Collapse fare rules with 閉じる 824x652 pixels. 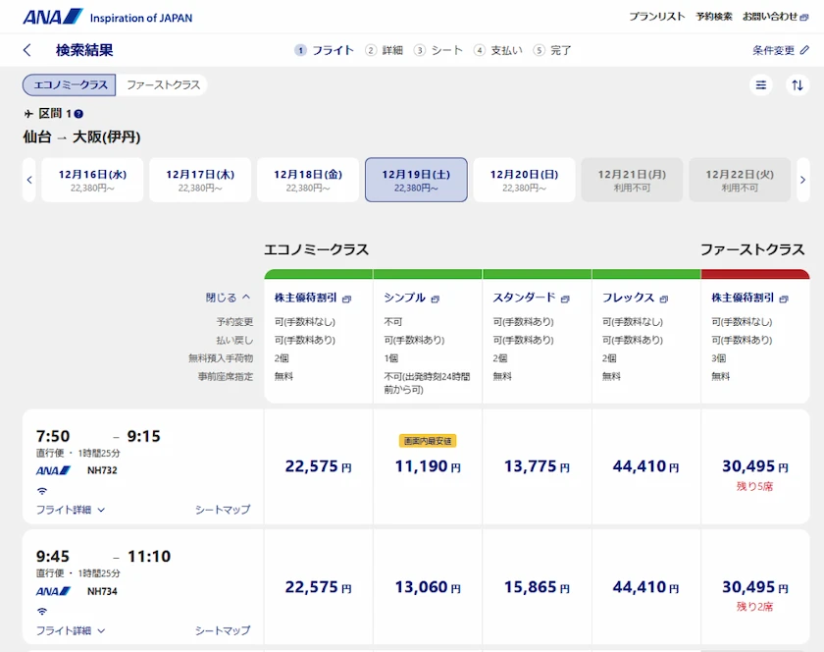(x=228, y=298)
